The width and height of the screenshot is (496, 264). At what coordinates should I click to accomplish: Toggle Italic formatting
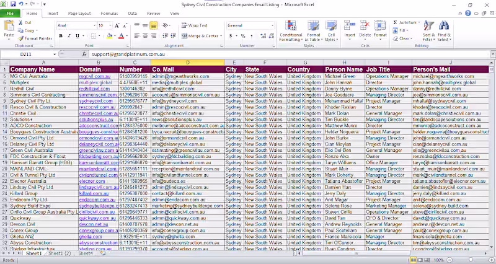pos(69,36)
